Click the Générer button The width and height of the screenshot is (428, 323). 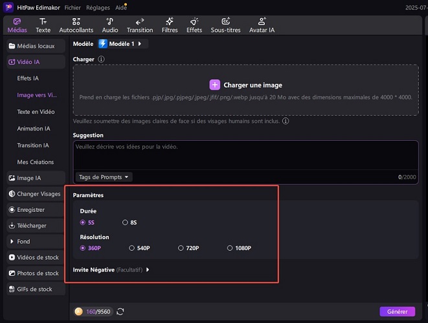[x=397, y=311]
